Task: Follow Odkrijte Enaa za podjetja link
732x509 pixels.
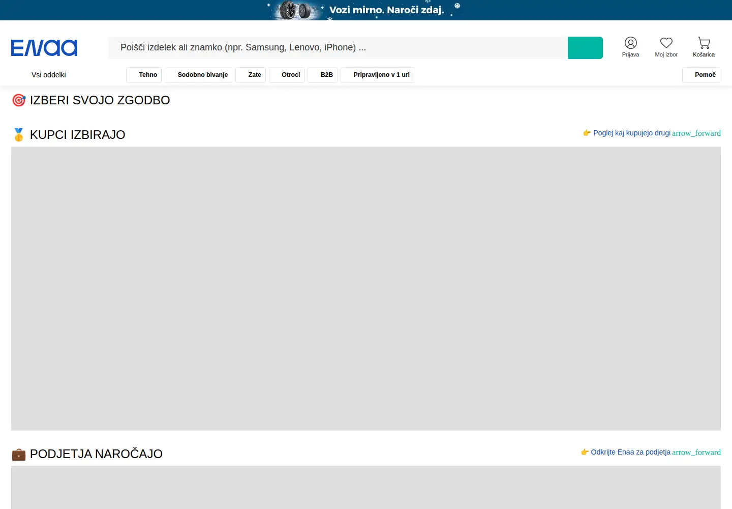Action: pyautogui.click(x=651, y=452)
